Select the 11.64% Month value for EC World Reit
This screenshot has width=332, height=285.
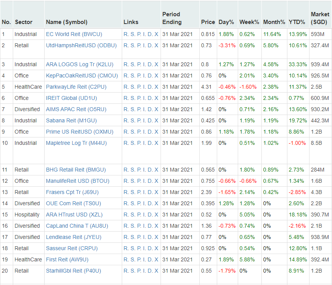click(x=272, y=34)
